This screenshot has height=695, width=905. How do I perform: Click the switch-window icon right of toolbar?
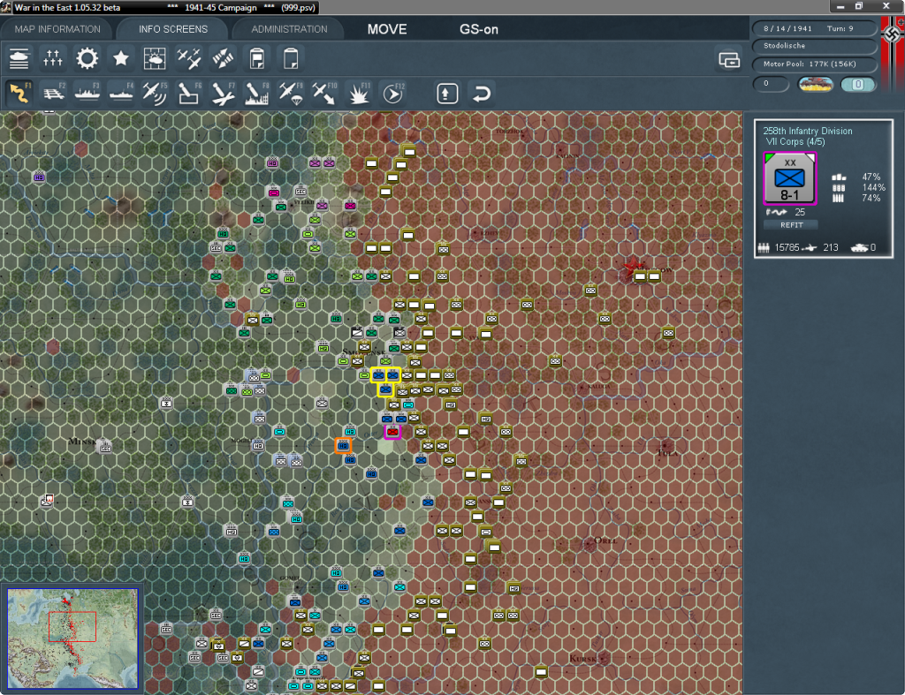pyautogui.click(x=729, y=59)
